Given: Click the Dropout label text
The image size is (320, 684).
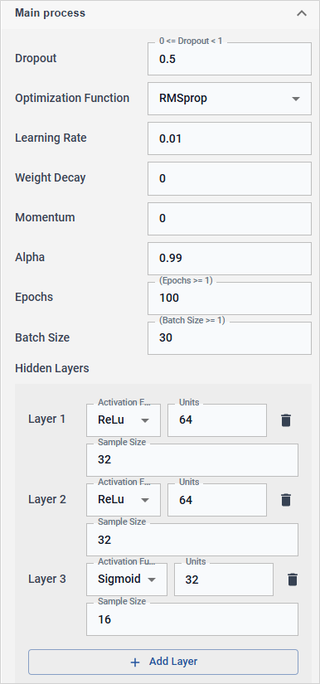Looking at the screenshot, I should click(x=36, y=59).
